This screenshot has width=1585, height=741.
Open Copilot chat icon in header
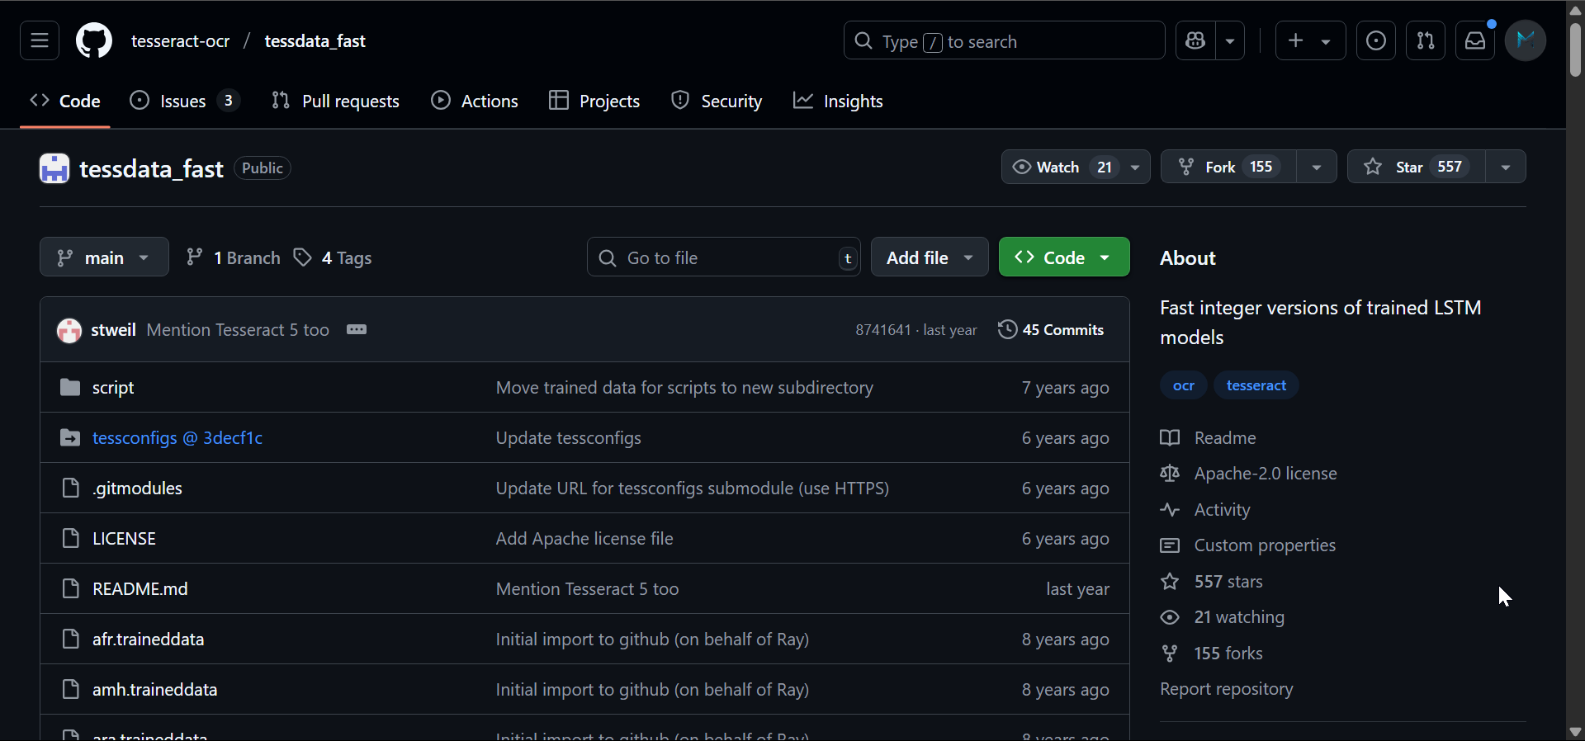1195,40
